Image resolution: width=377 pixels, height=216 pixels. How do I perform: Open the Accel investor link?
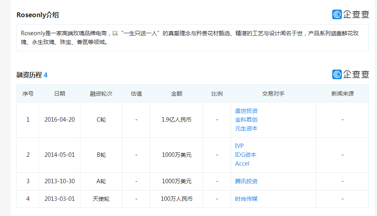(242, 164)
